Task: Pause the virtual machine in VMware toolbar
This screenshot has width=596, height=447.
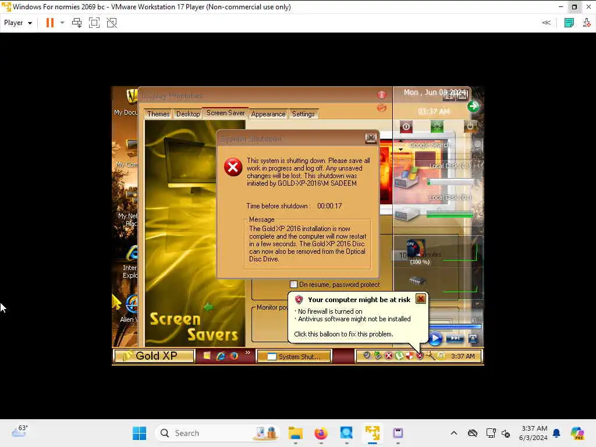Action: [50, 23]
